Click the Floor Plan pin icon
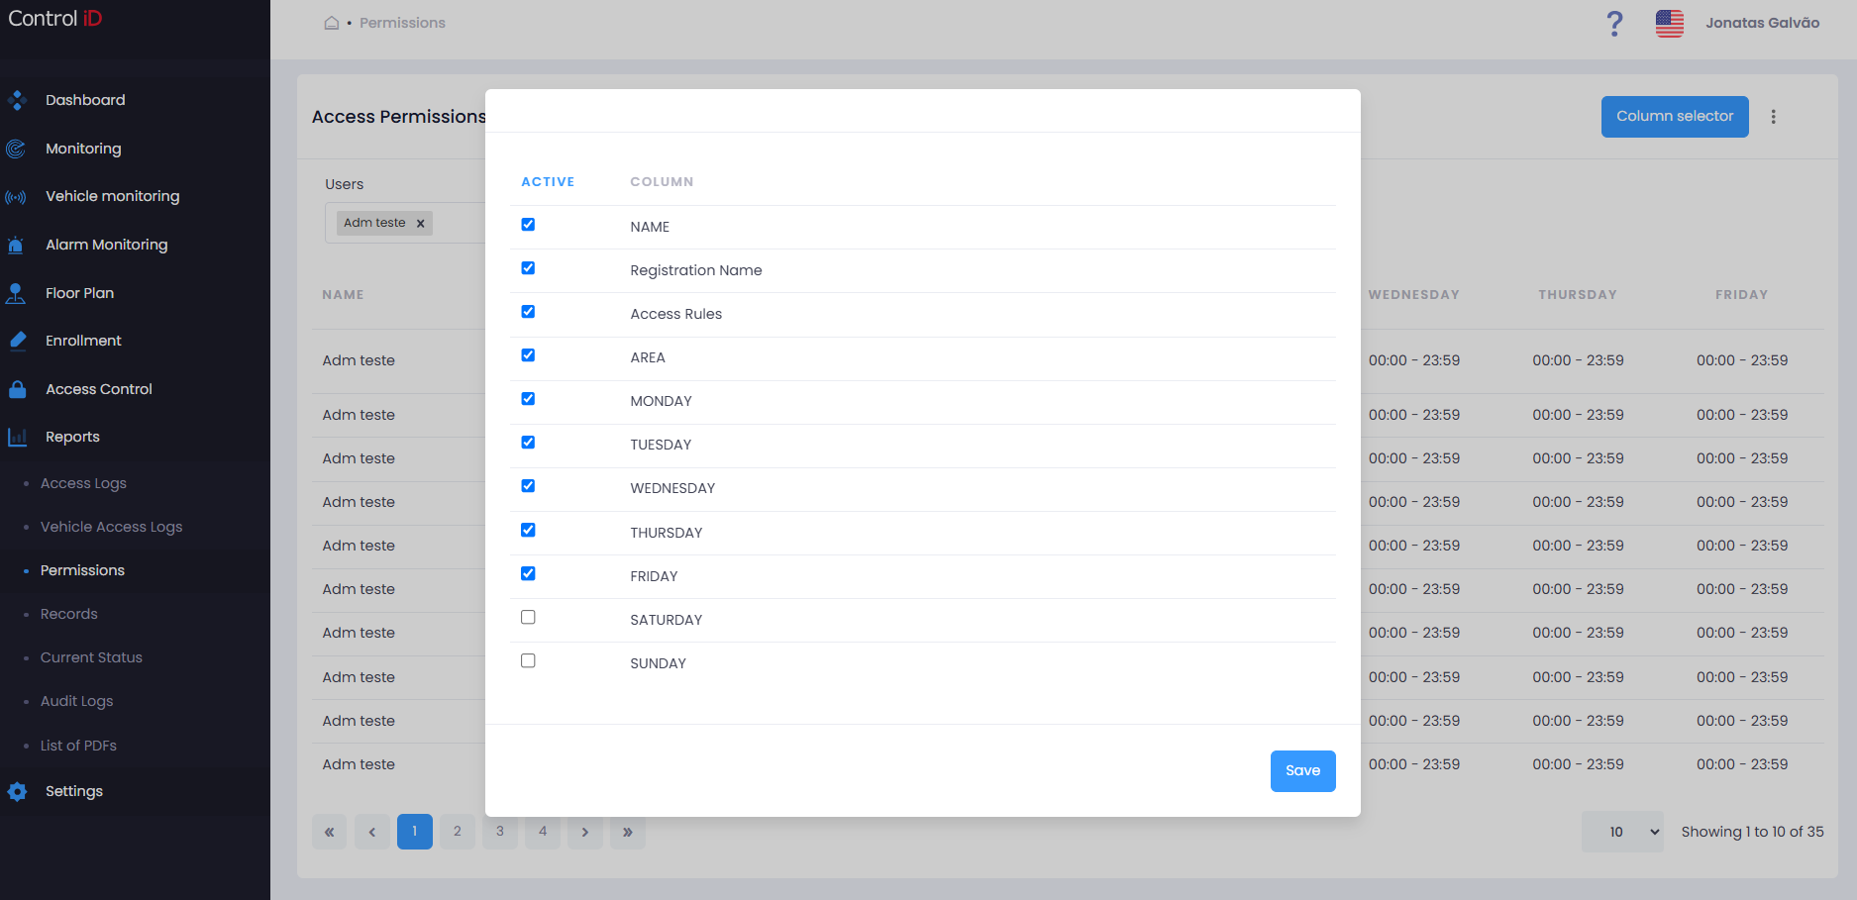This screenshot has width=1857, height=900. tap(16, 293)
